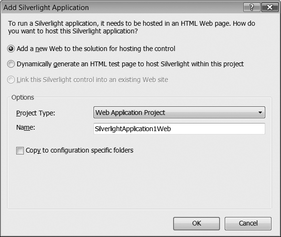Choose the 'Dynamically generate an HTML test page' radio

click(11, 64)
